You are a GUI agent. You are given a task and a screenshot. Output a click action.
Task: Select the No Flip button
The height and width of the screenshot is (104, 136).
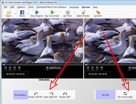tap(105, 95)
